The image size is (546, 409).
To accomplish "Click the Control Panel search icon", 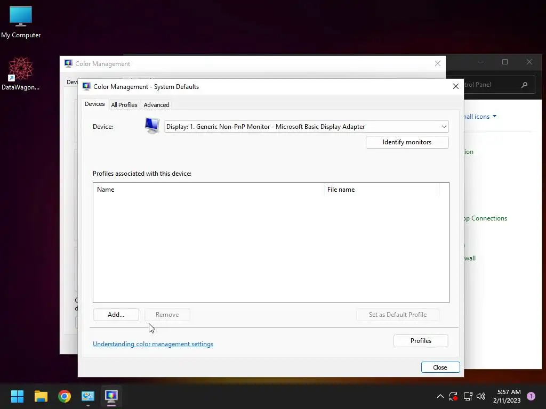I will click(x=525, y=85).
